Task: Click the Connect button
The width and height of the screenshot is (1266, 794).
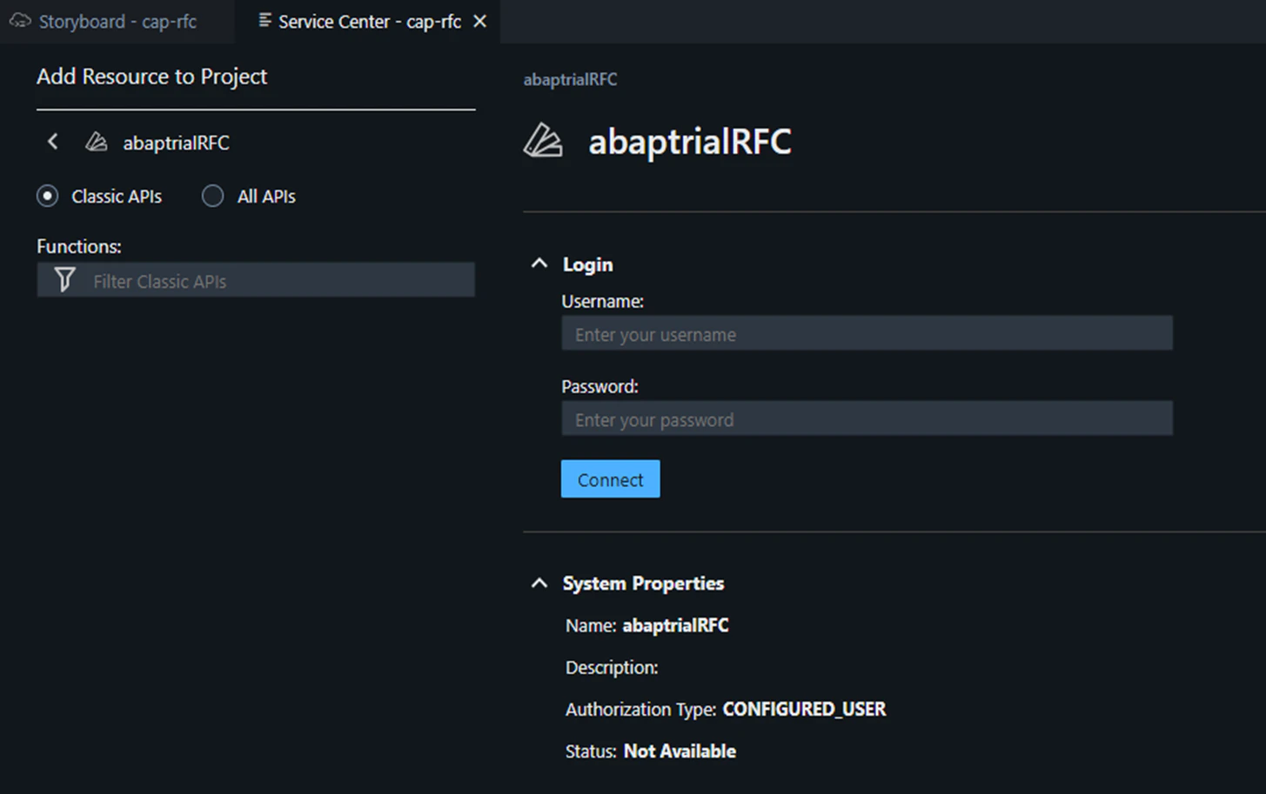Action: tap(610, 479)
